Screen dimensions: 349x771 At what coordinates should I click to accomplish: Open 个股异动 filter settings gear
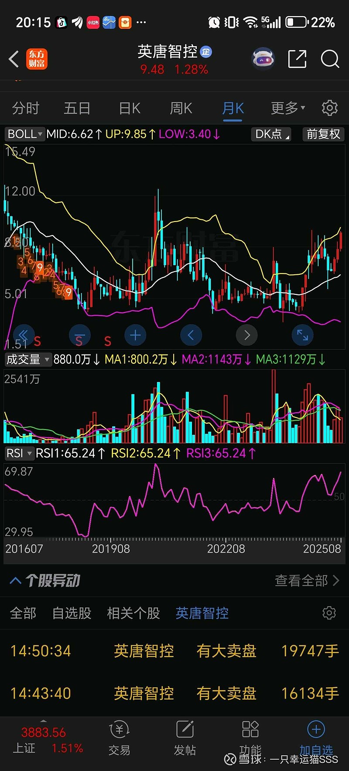329,613
